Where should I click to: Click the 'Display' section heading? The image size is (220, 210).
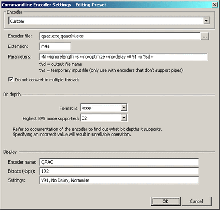coord(10,152)
